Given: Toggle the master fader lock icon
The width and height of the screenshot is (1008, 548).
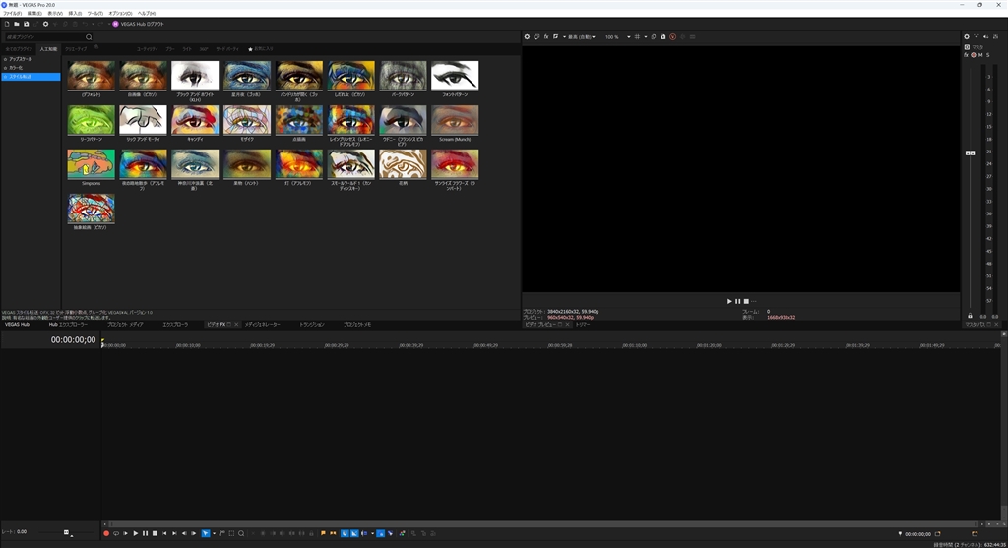Looking at the screenshot, I should click(970, 316).
